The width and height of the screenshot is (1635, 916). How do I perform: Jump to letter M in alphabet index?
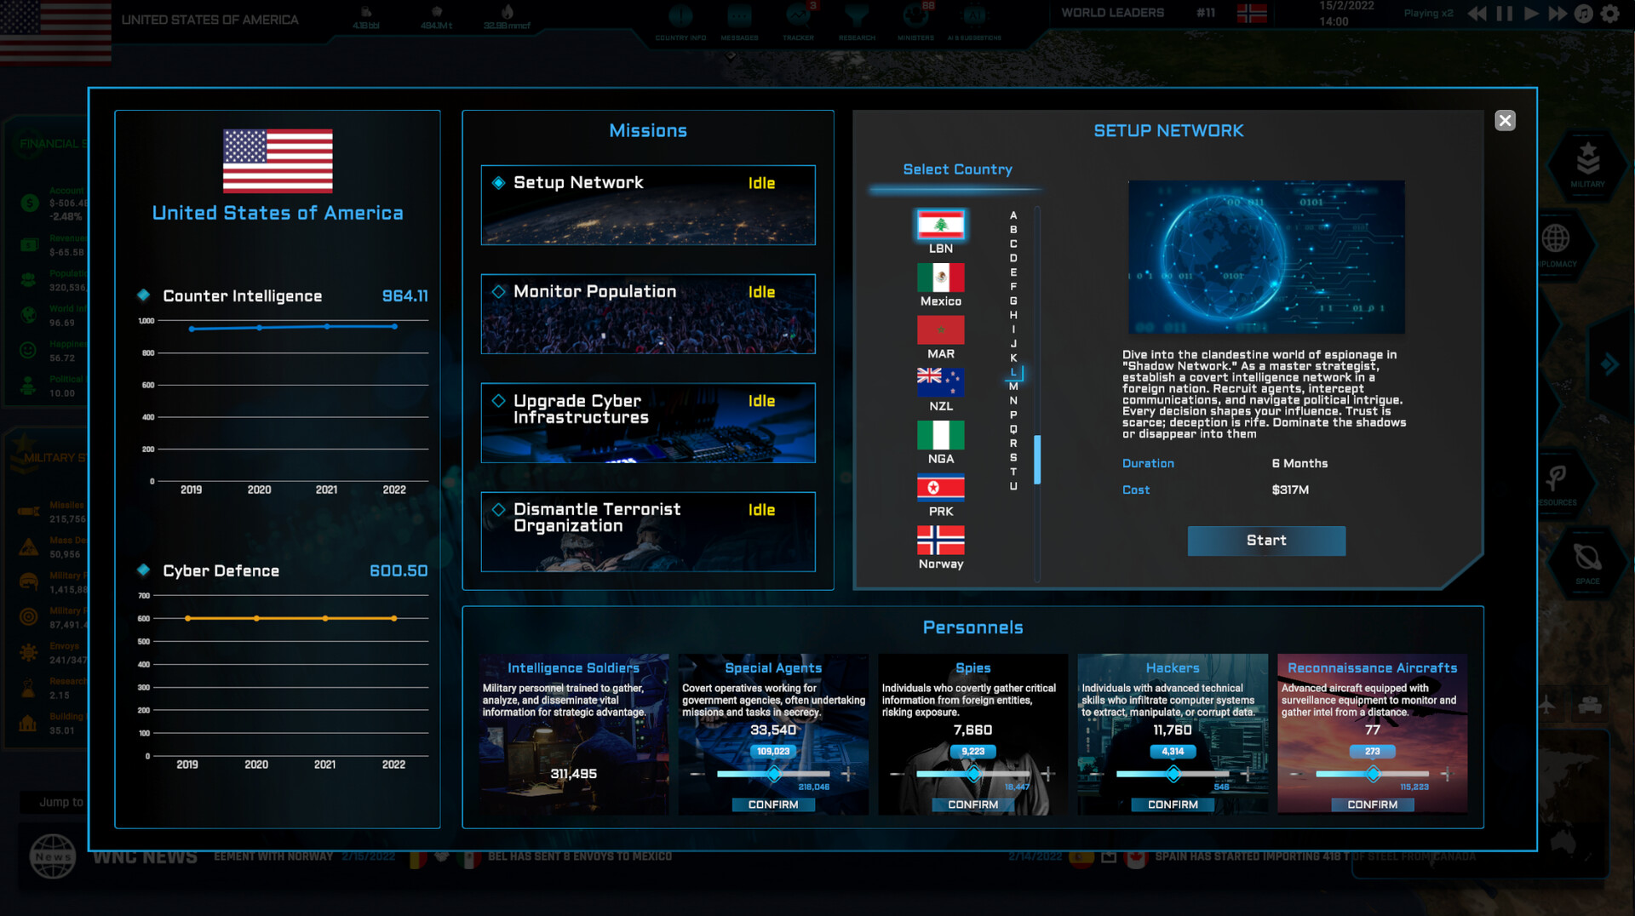[x=1013, y=386]
